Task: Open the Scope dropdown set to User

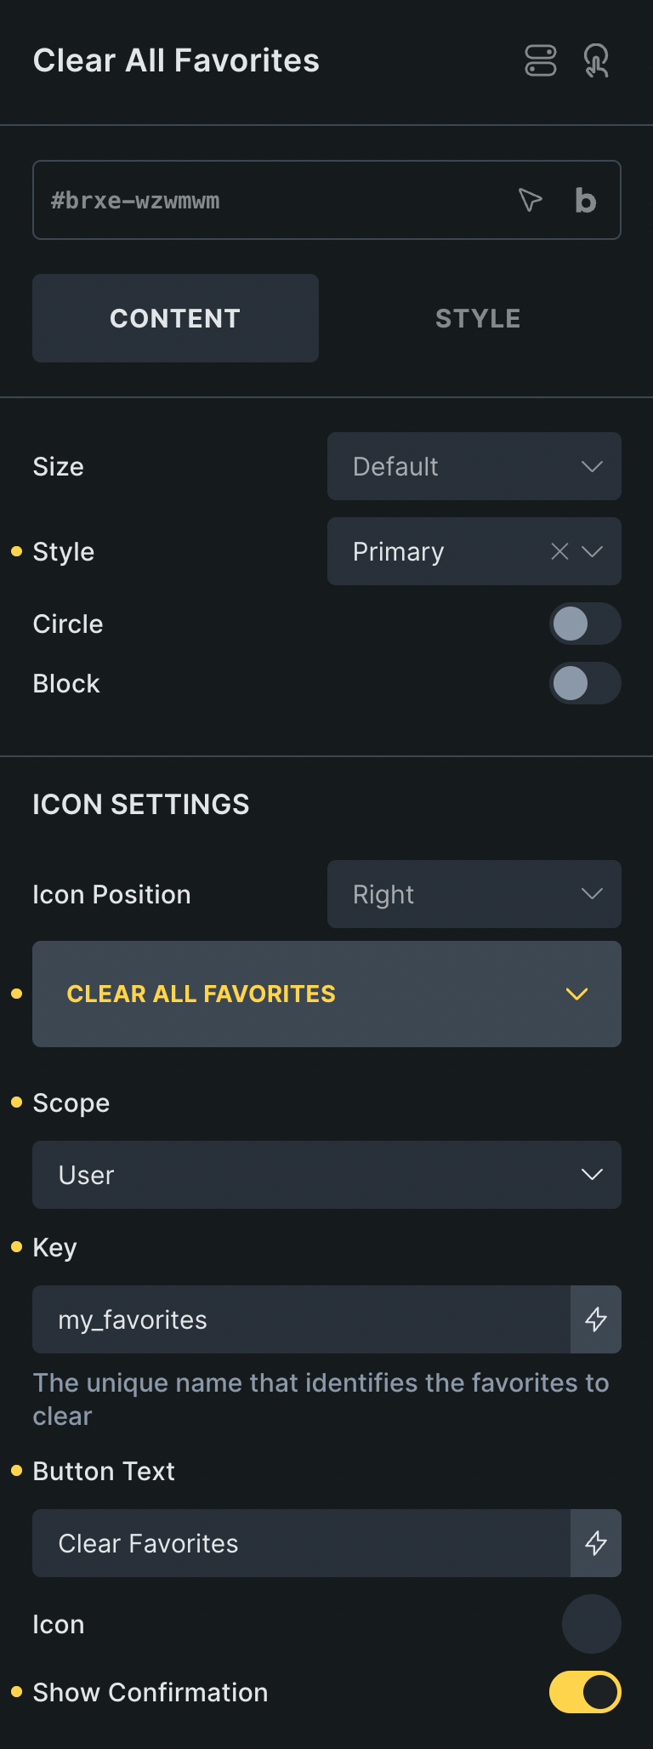Action: 326,1175
